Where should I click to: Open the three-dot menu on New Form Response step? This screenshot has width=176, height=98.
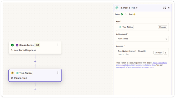[58, 45]
